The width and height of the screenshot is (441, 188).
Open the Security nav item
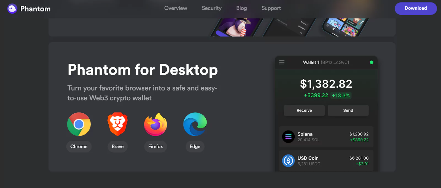pyautogui.click(x=212, y=8)
